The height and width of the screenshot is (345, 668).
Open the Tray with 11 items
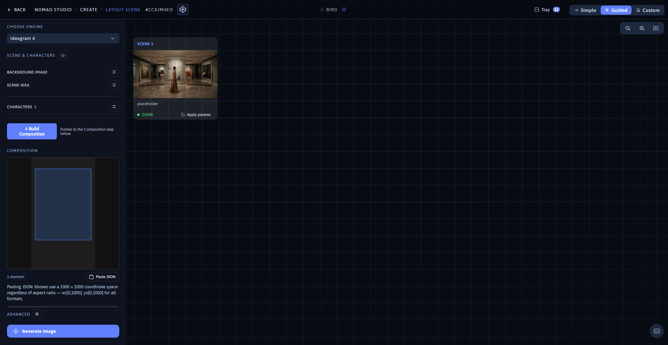(x=547, y=10)
